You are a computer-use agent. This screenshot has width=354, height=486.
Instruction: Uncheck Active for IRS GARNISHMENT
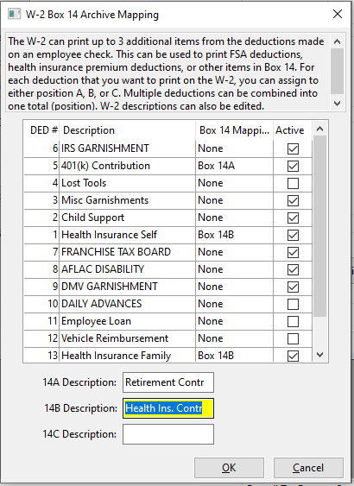(x=293, y=148)
